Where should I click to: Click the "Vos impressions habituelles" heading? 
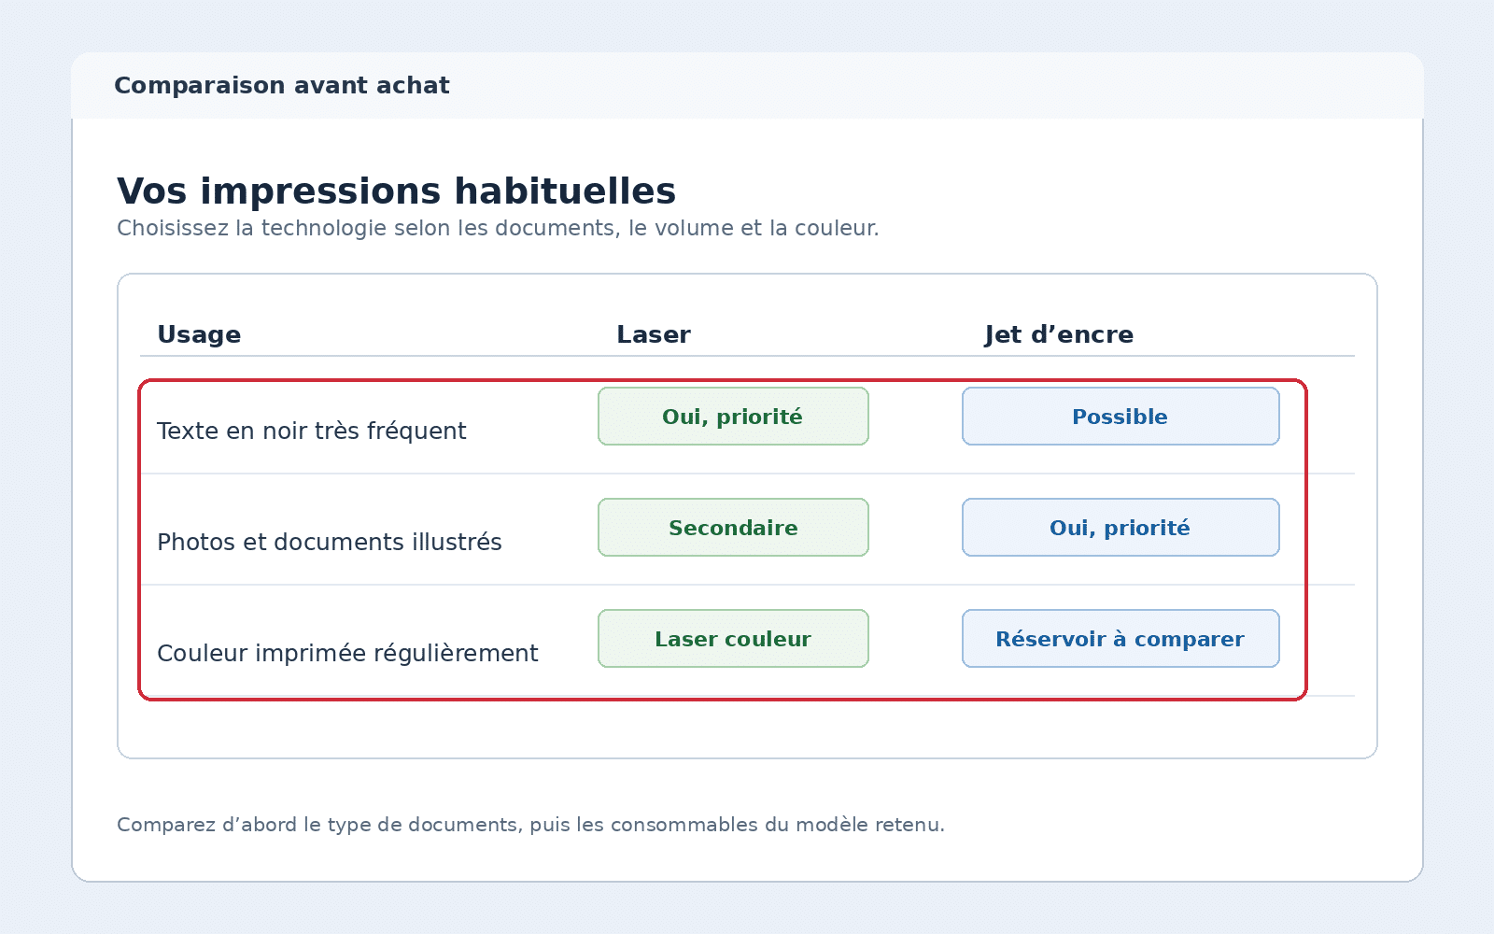396,191
